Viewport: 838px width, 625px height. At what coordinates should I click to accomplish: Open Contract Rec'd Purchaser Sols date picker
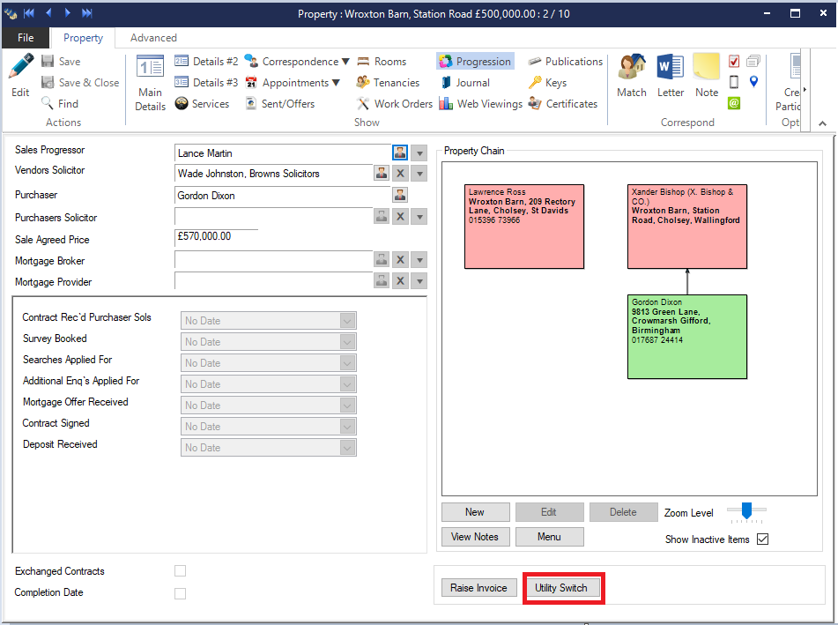(x=347, y=321)
